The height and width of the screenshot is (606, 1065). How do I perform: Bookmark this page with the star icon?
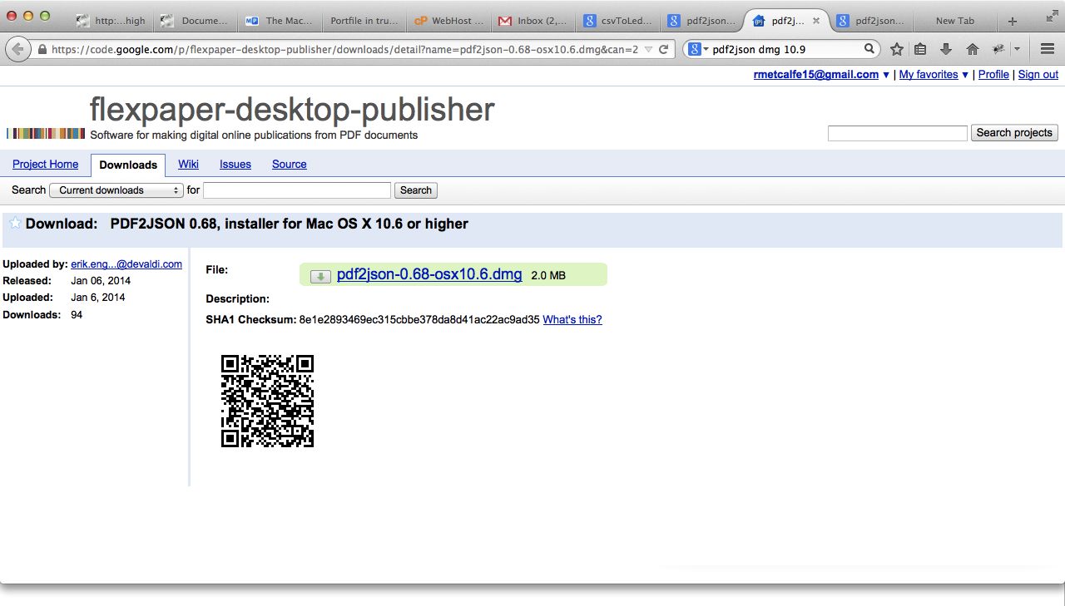[x=897, y=49]
